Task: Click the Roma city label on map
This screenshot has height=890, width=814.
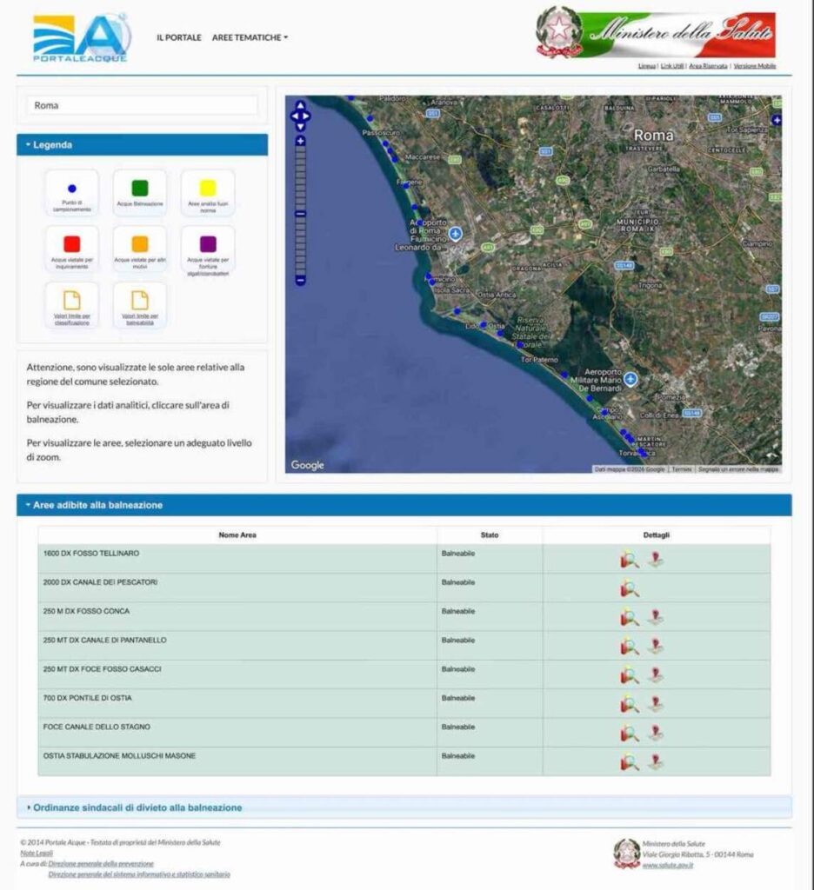Action: tap(653, 135)
